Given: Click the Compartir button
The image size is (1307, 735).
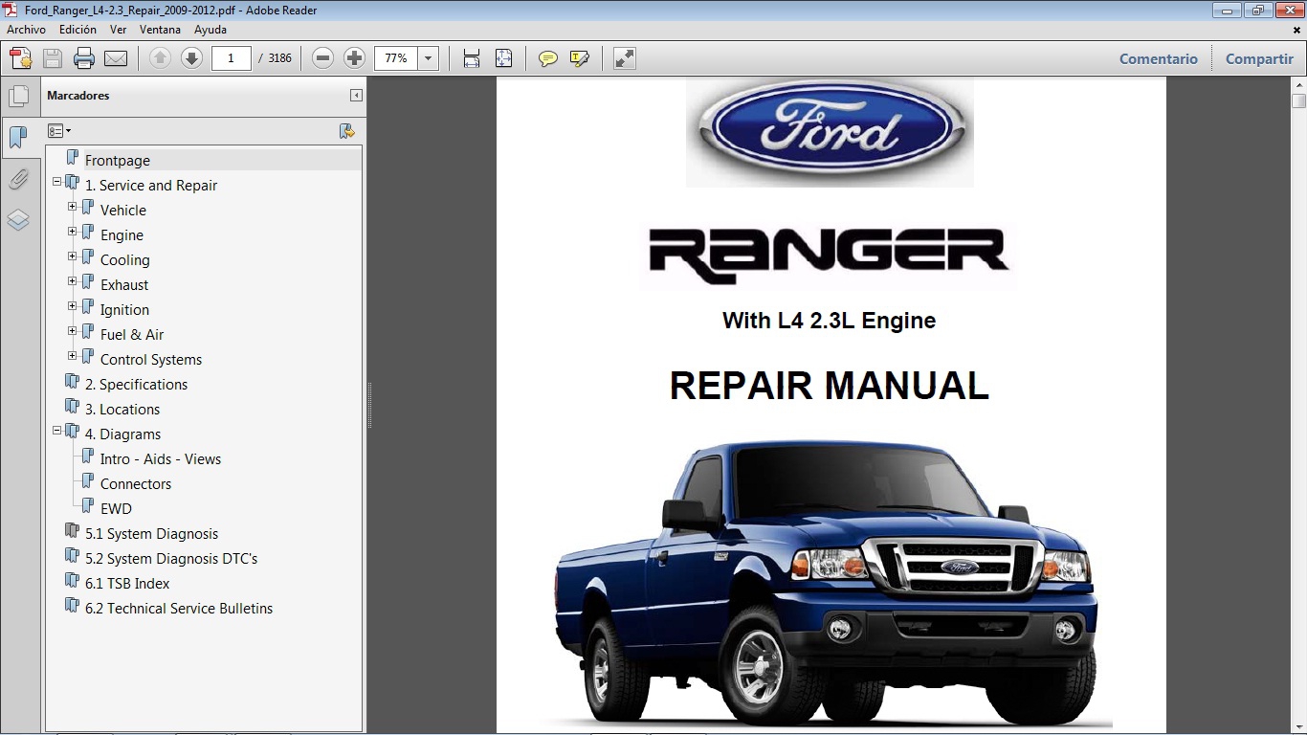Looking at the screenshot, I should pos(1258,58).
